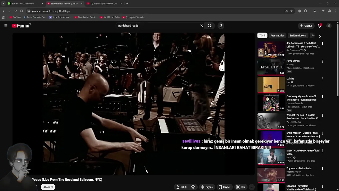Open browser home page
This screenshot has height=191, width=339.
pyautogui.click(x=21, y=11)
